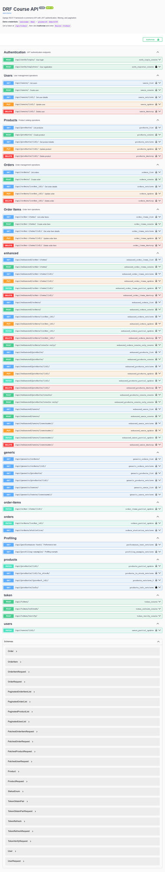Click the lock icon on enhanced_orders_create_only_create row
The image size is (165, 872).
coord(156,345)
